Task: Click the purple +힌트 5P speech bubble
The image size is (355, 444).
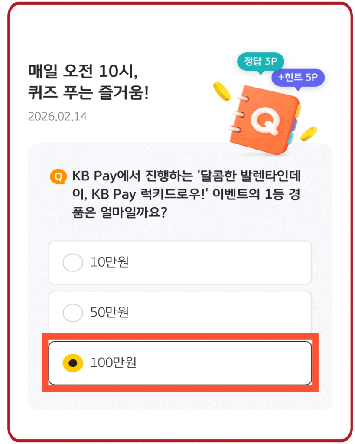Action: click(298, 78)
